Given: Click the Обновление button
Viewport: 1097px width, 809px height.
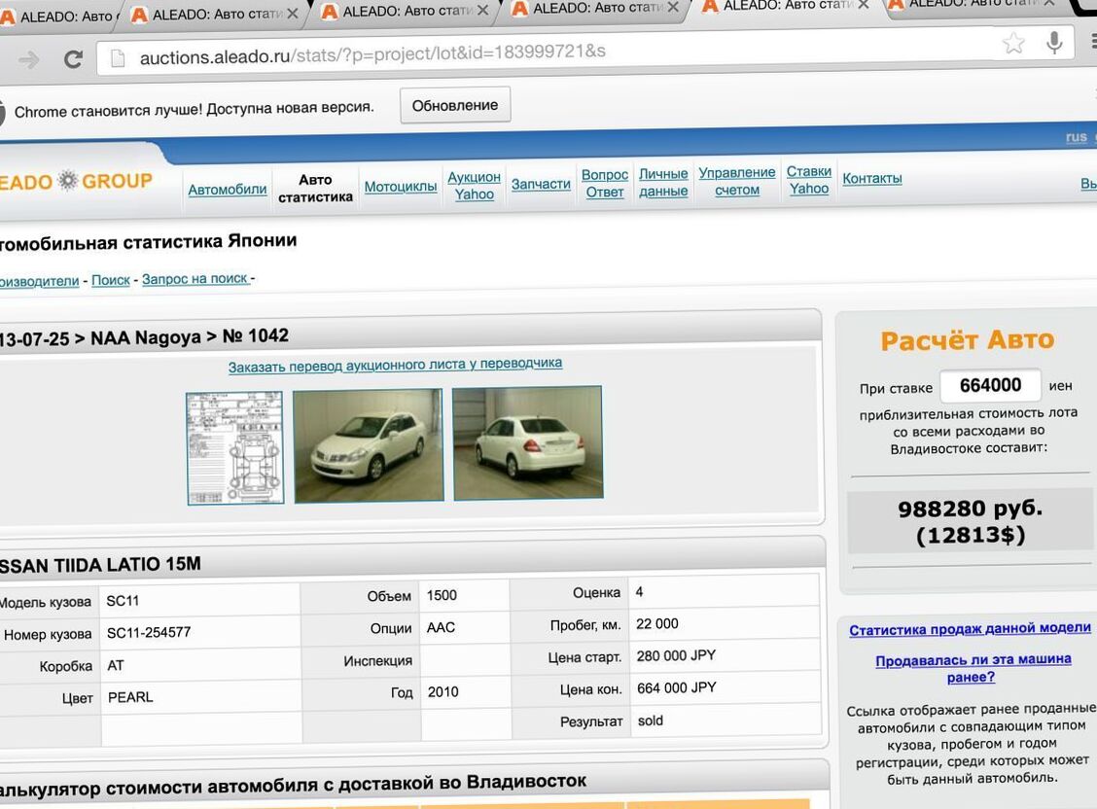Looking at the screenshot, I should point(455,106).
